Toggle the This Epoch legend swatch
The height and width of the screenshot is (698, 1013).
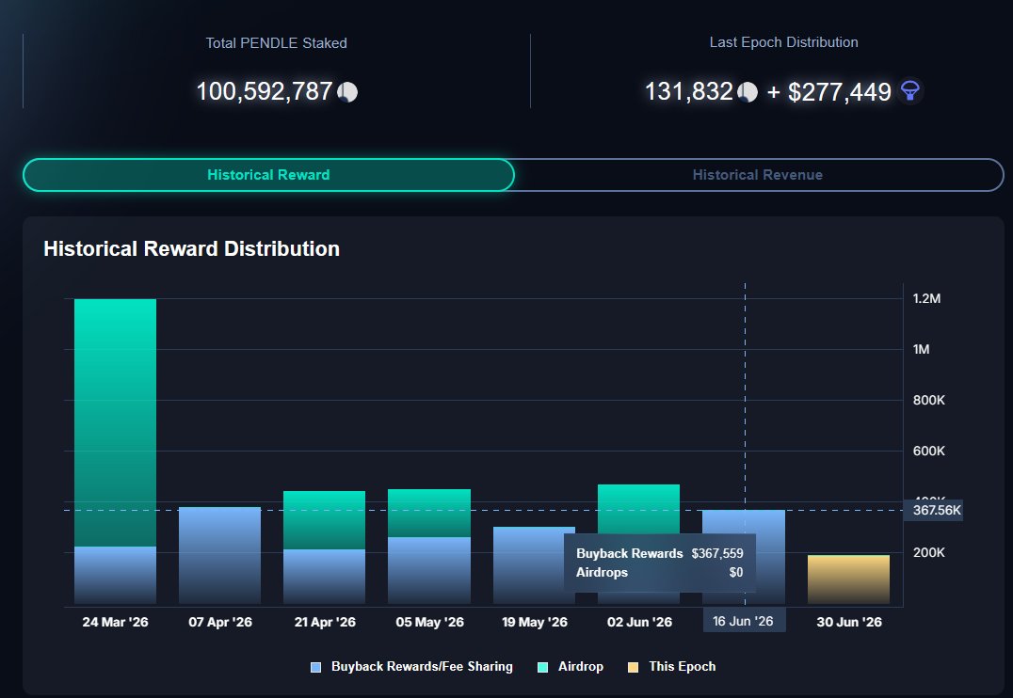(x=633, y=667)
